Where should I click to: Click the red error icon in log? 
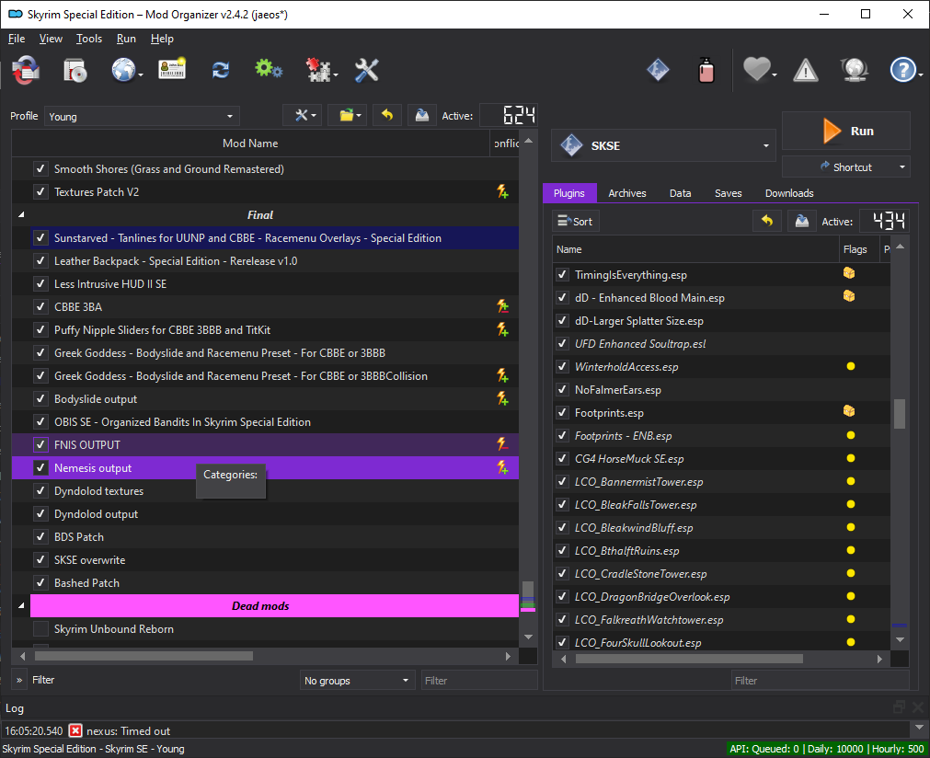[75, 730]
